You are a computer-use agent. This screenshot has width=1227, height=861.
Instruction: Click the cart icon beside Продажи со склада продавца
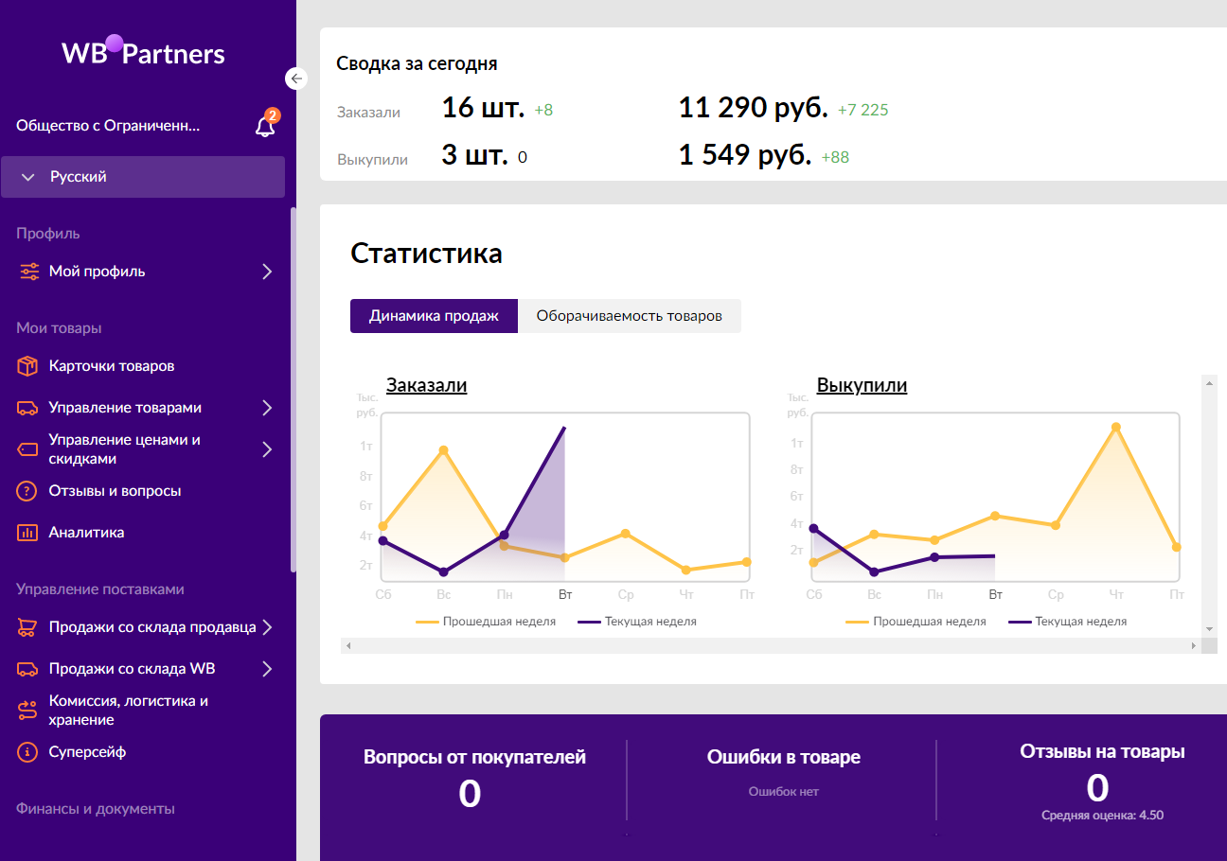[28, 627]
